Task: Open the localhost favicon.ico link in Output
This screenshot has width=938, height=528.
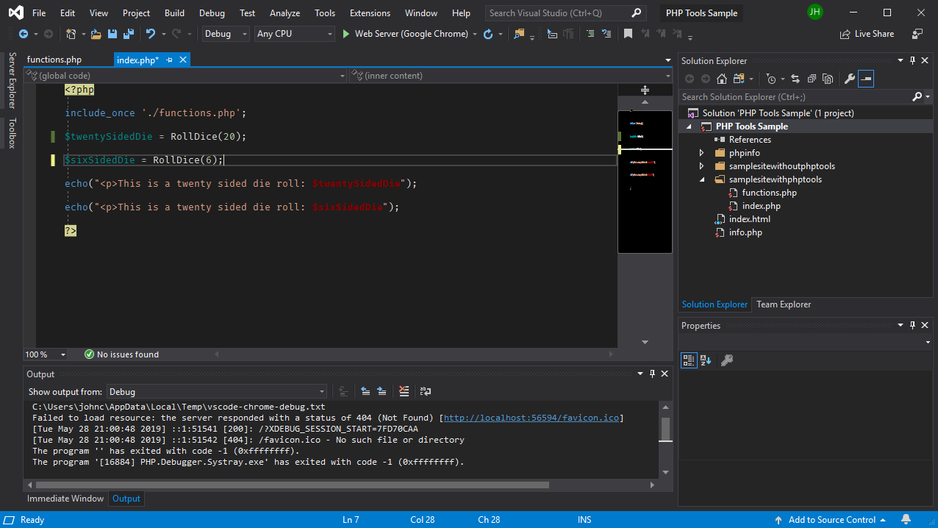Action: [x=531, y=418]
